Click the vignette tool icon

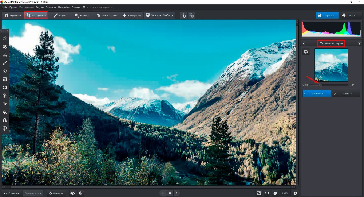tap(5, 88)
